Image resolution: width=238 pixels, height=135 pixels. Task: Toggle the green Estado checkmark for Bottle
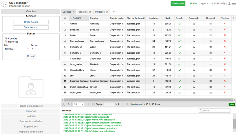[x=179, y=35]
